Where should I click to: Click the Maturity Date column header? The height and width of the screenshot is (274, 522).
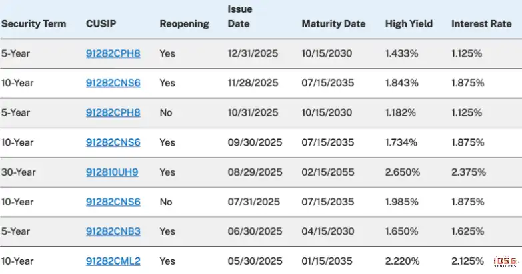333,24
